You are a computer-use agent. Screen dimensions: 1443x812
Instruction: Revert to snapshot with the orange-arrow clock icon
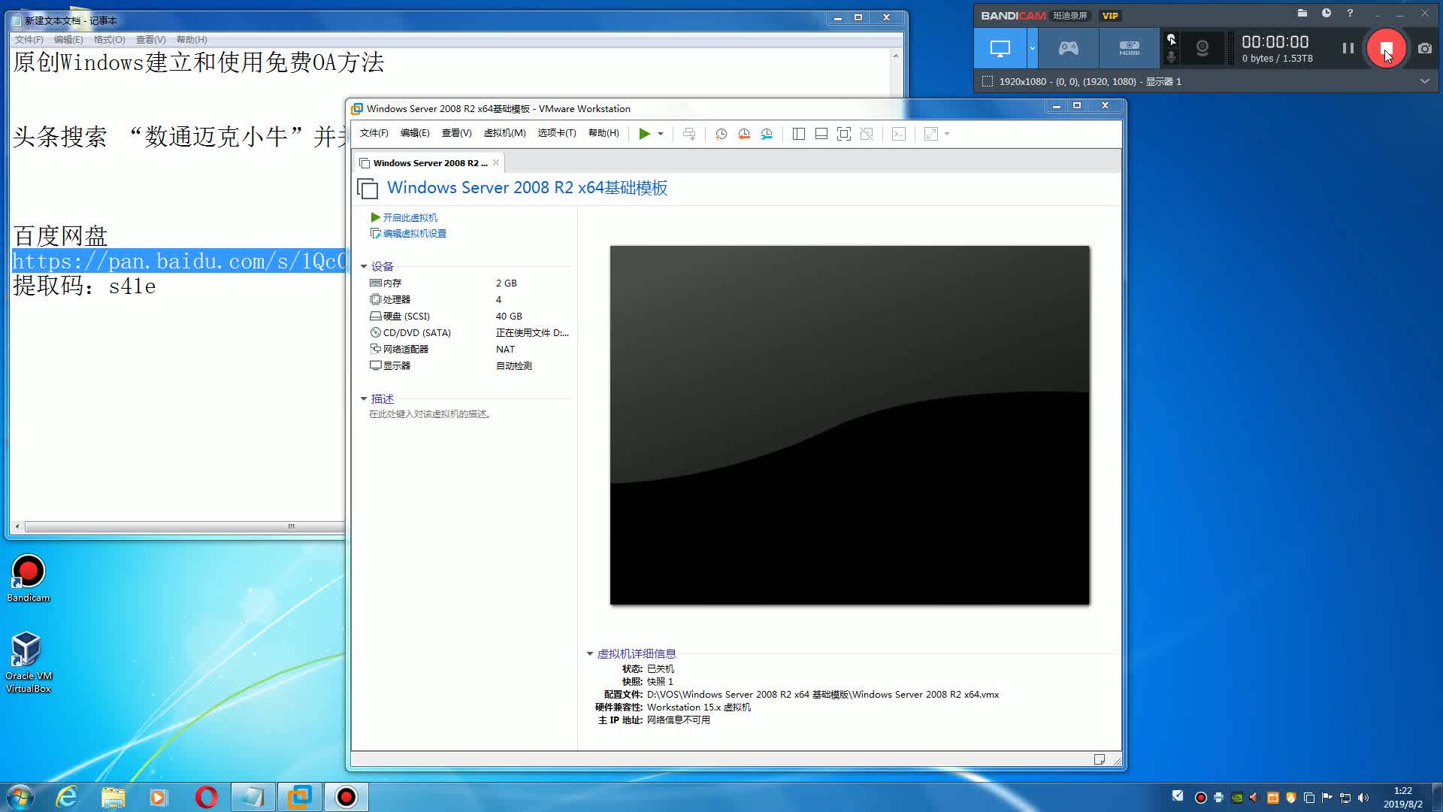click(x=744, y=134)
